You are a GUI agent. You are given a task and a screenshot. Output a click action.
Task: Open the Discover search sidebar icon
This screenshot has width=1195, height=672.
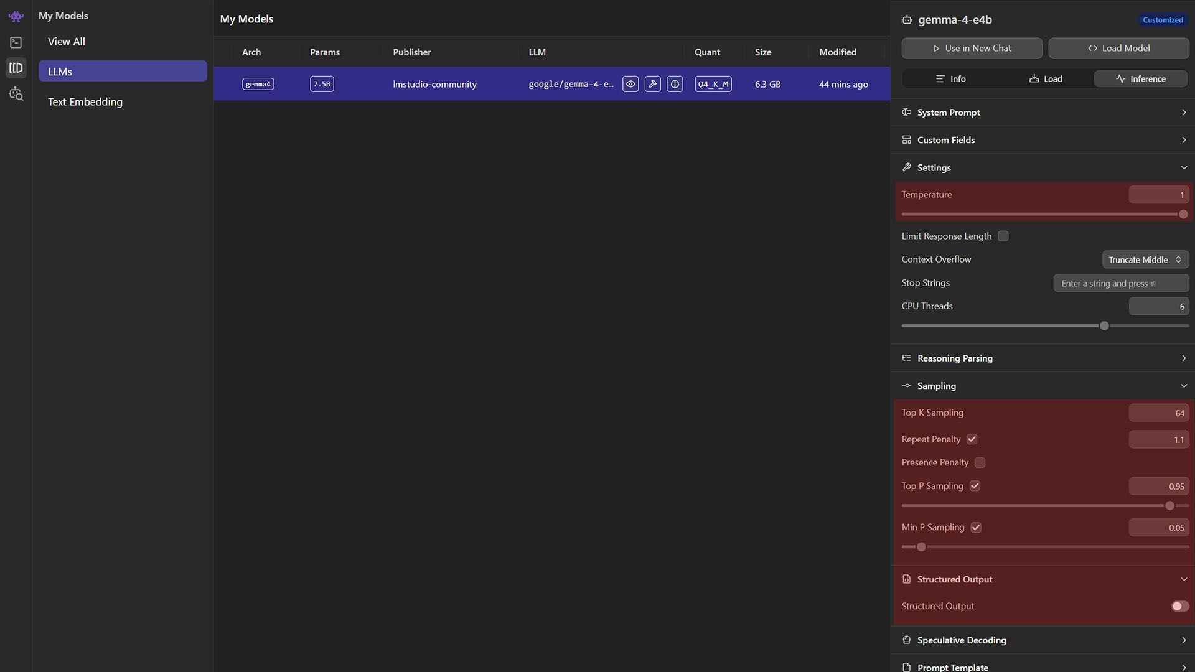16,95
